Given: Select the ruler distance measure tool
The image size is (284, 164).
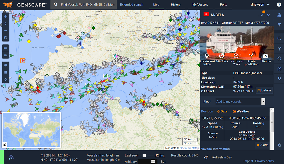Looking at the screenshot, I should point(6,48).
